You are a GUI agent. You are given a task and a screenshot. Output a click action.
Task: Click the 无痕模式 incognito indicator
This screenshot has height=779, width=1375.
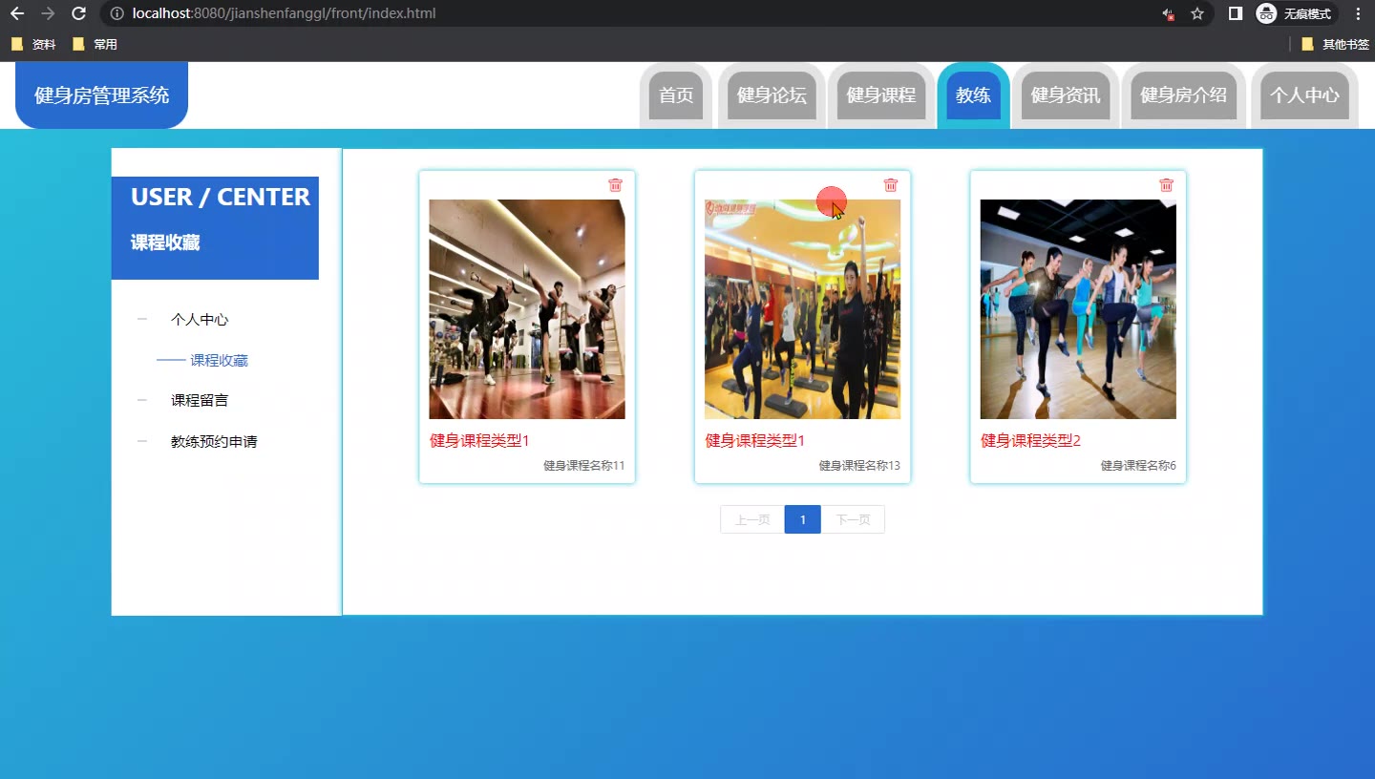click(x=1295, y=13)
